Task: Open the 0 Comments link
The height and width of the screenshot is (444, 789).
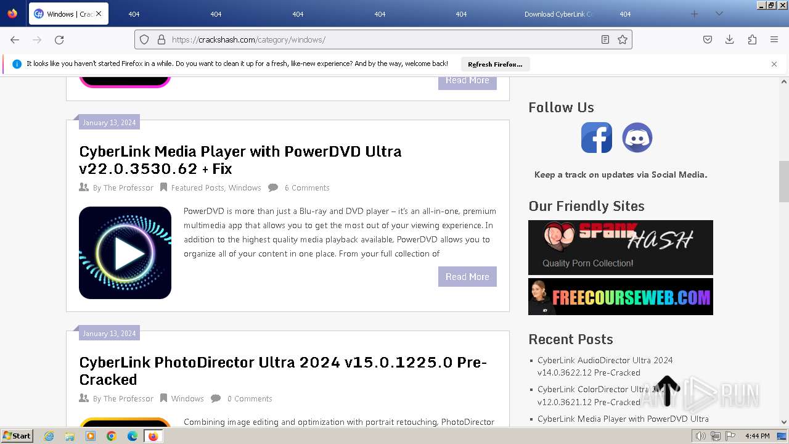Action: pyautogui.click(x=250, y=399)
